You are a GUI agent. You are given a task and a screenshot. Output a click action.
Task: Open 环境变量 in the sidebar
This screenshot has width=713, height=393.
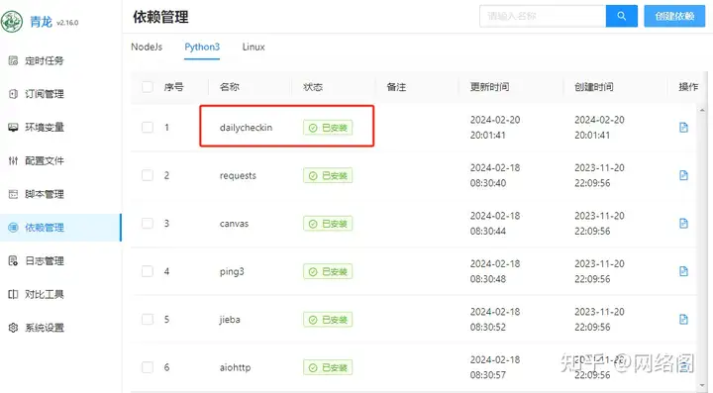[x=36, y=128]
